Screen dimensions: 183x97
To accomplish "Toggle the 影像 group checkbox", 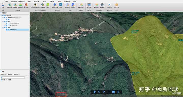I will coord(5,22).
